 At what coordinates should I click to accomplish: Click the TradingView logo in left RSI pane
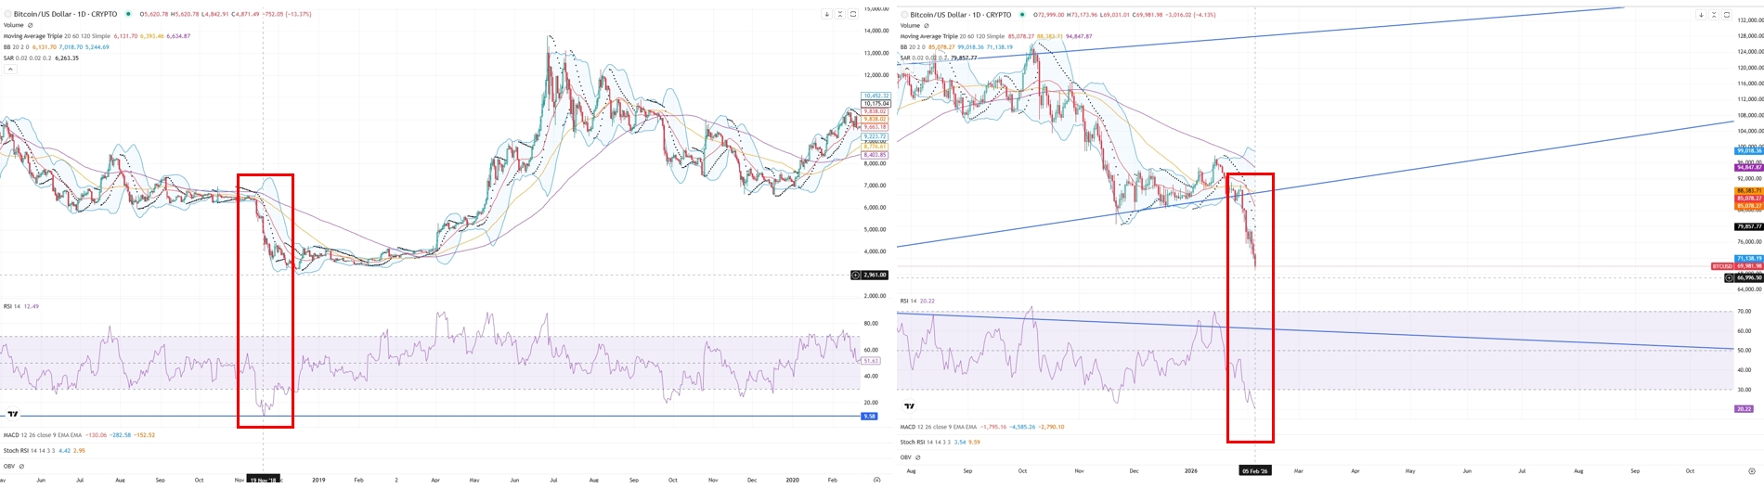[13, 415]
